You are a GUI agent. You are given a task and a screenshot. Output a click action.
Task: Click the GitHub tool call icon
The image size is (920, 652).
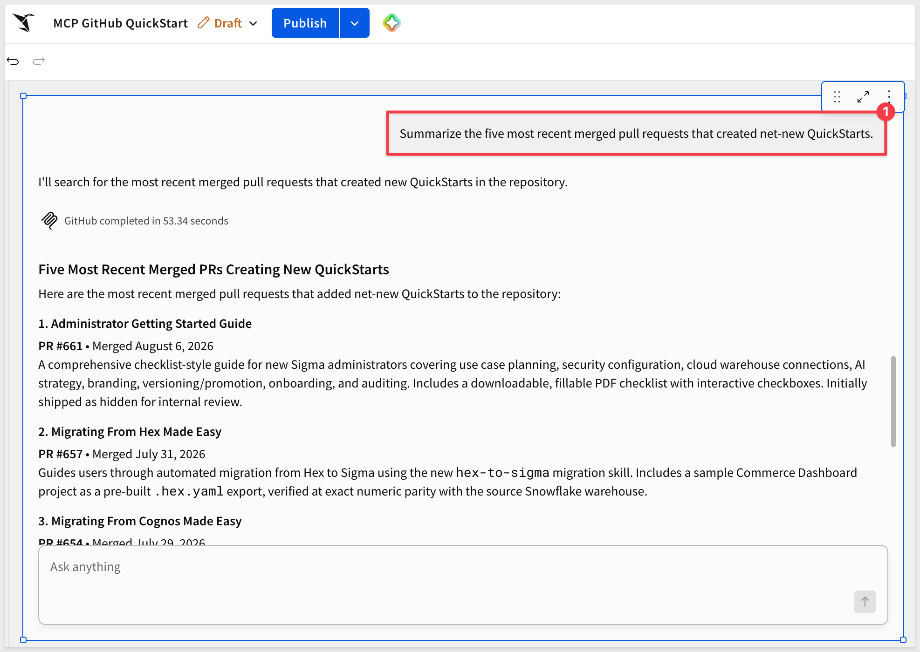pyautogui.click(x=49, y=221)
